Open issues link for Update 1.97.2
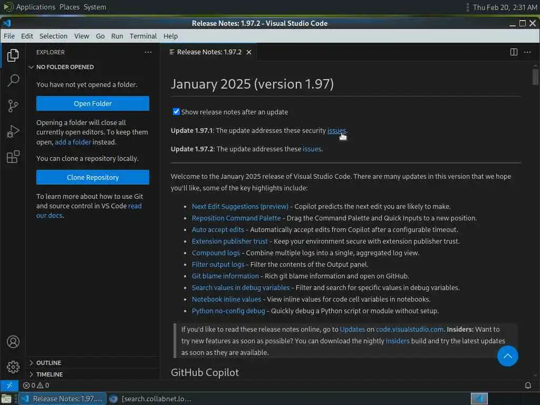The image size is (540, 405). pos(312,149)
